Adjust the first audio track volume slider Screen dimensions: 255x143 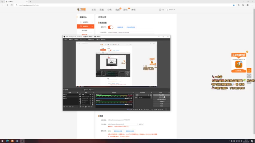point(111,98)
